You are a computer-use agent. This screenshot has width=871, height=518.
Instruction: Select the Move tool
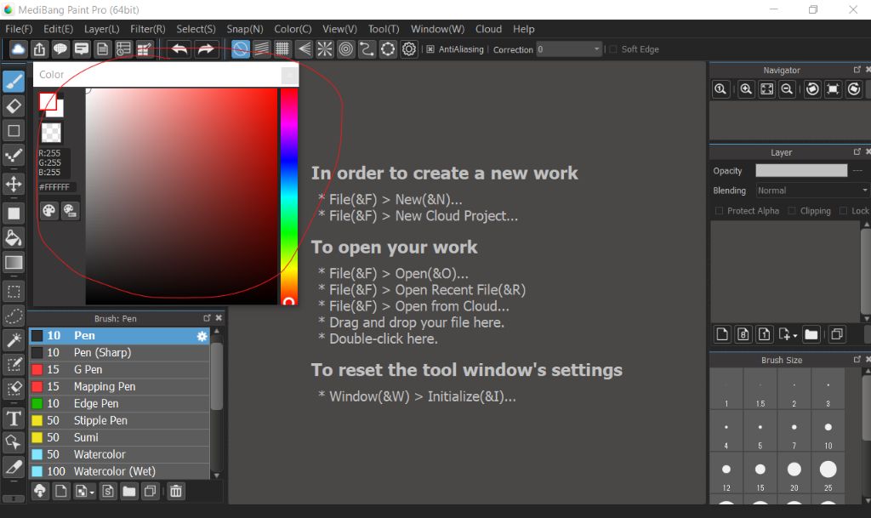click(x=14, y=184)
